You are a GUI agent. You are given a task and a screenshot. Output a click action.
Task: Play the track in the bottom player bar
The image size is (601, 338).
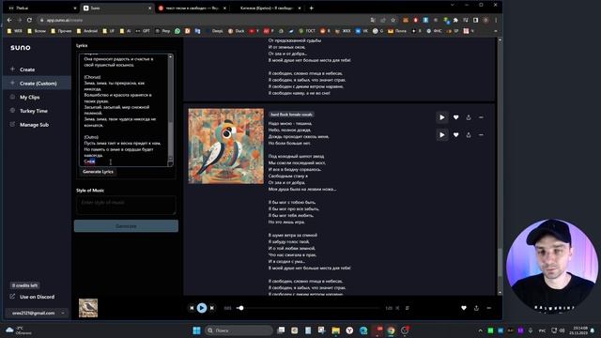[202, 308]
